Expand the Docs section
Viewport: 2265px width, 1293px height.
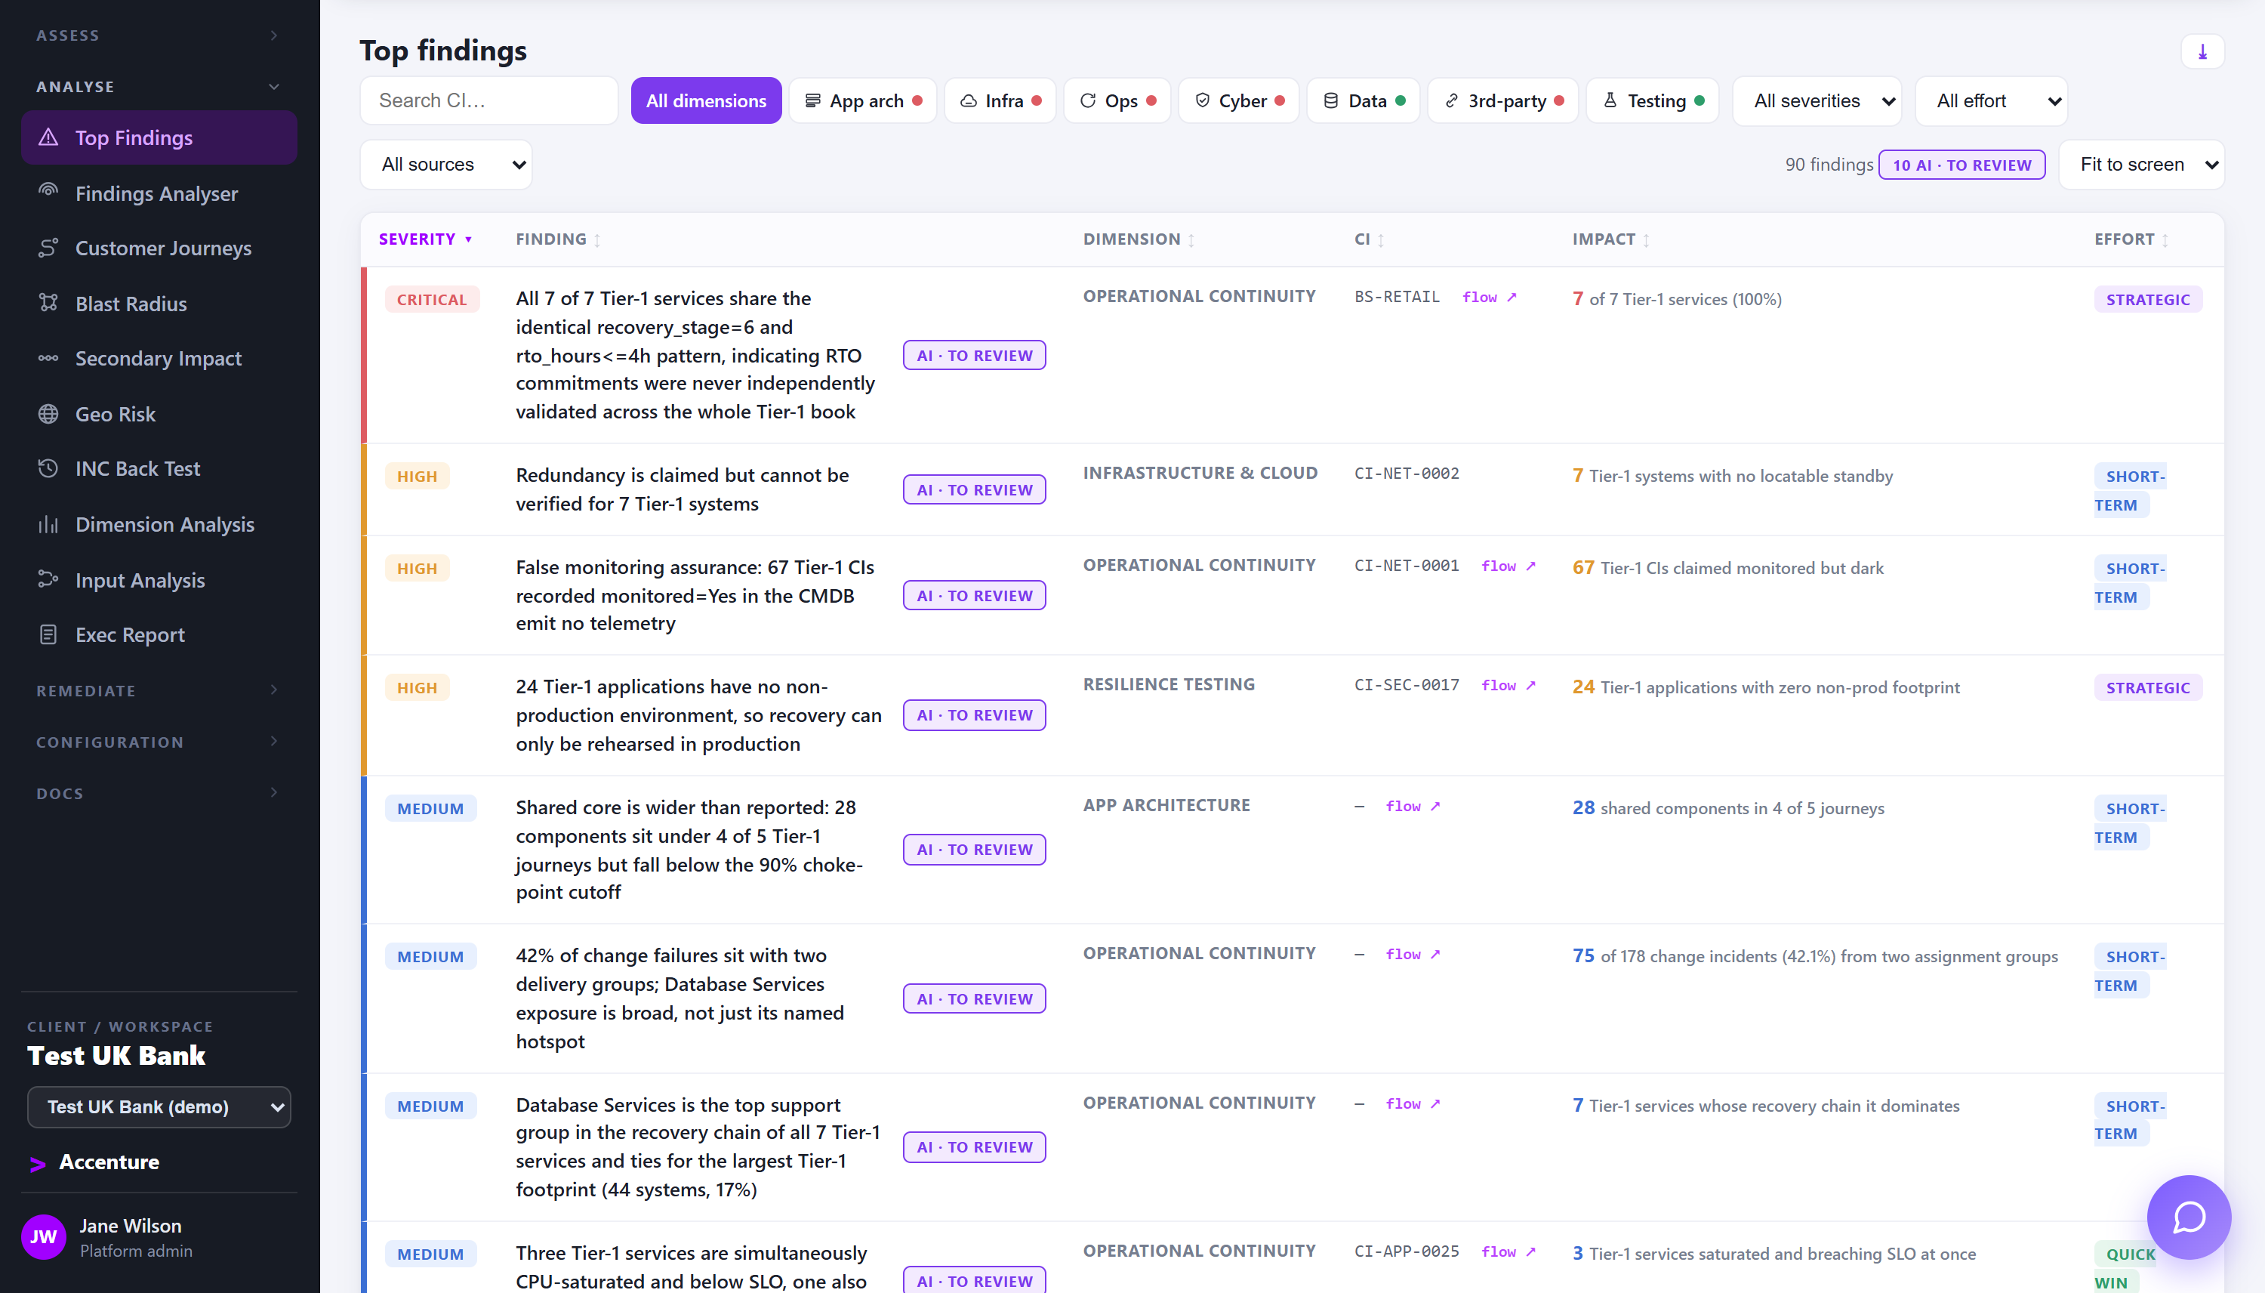(x=159, y=793)
